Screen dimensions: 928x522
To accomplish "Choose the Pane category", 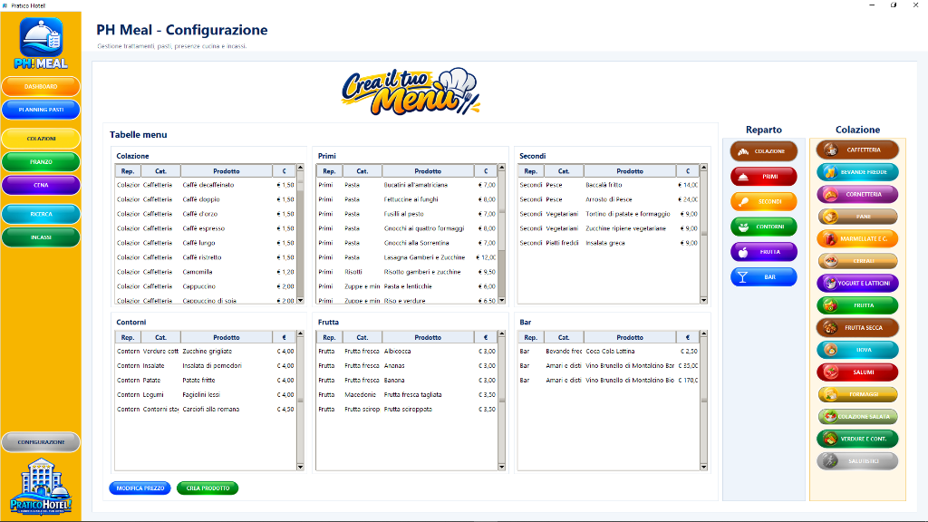I will click(x=857, y=217).
